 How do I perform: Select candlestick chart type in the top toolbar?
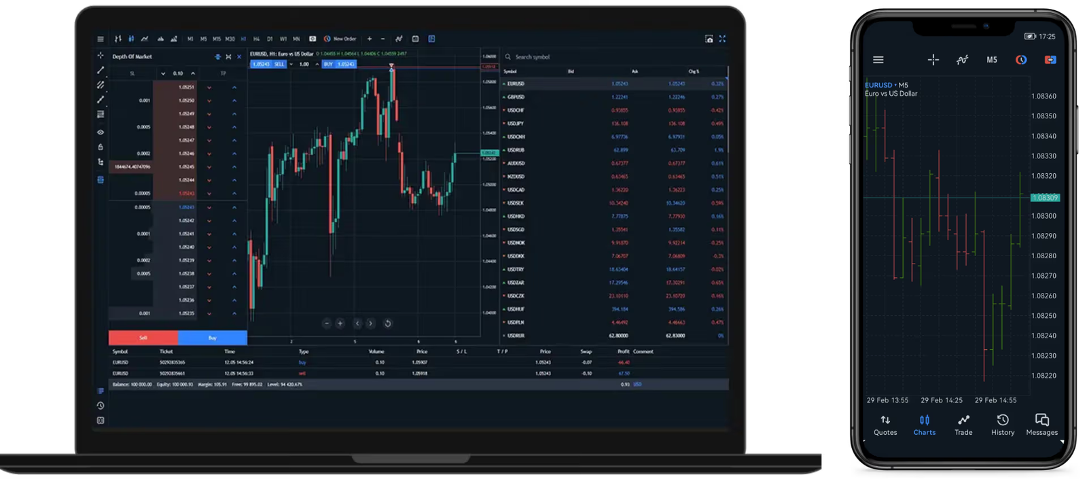tap(131, 39)
